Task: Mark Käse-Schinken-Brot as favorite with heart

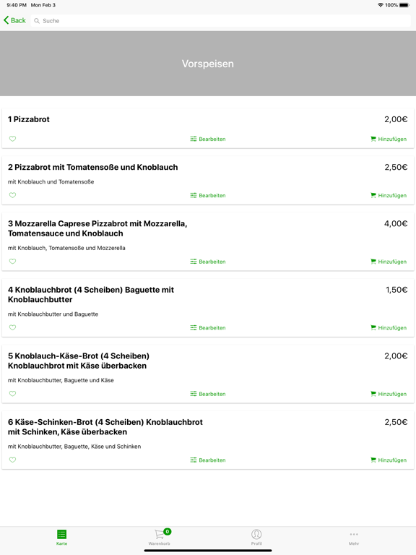Action: 12,460
